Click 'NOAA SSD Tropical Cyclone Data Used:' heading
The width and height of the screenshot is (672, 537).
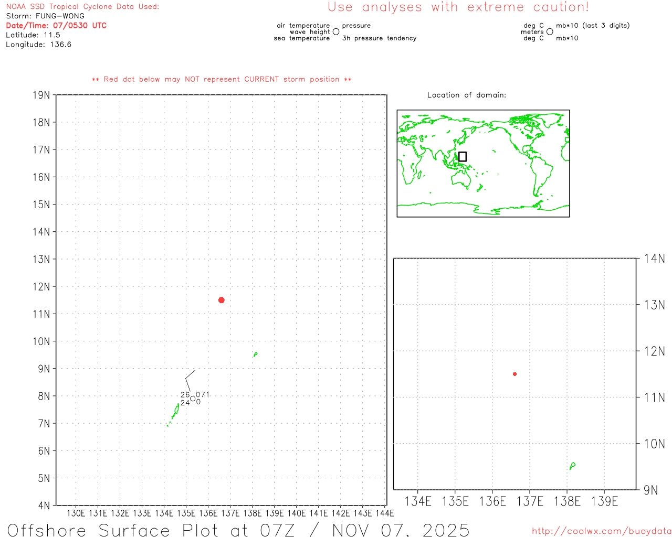point(82,7)
